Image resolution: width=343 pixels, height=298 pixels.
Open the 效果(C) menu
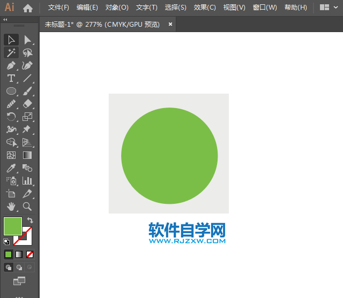tap(205, 7)
